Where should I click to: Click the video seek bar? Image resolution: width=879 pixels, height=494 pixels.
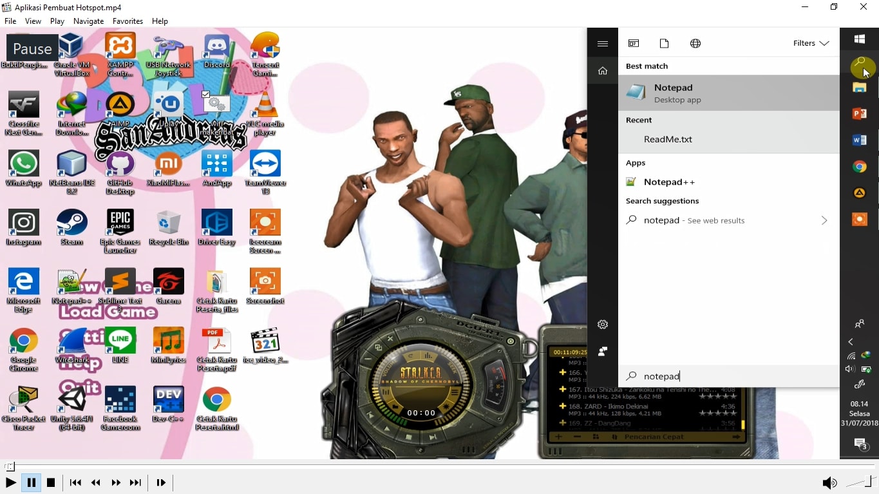[x=439, y=466]
